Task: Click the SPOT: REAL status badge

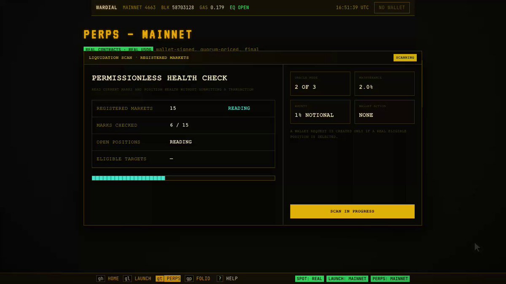Action: pyautogui.click(x=310, y=279)
